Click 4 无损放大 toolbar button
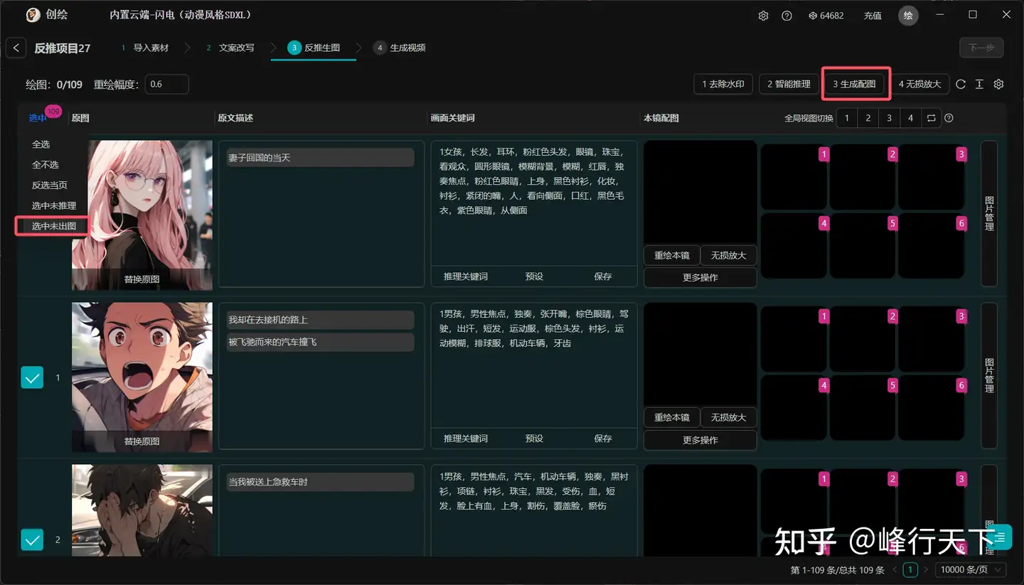This screenshot has width=1024, height=585. [920, 84]
